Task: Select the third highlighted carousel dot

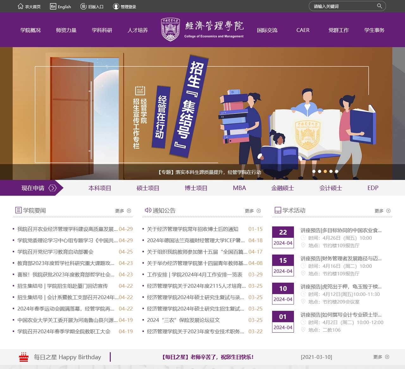Action: click(325, 171)
